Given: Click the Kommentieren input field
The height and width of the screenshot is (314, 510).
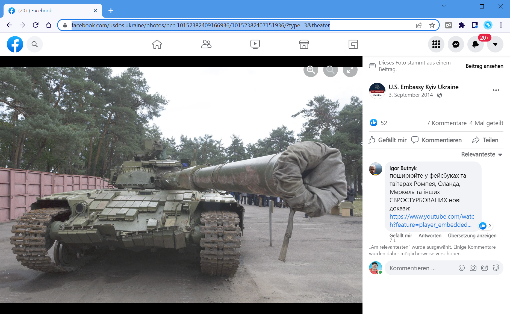Looking at the screenshot, I should tap(421, 268).
